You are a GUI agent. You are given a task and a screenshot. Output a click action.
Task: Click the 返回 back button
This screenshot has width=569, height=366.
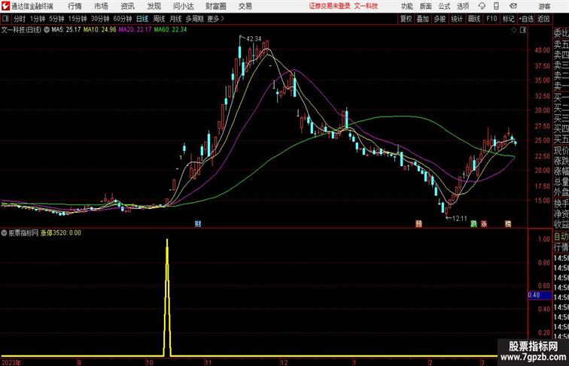point(543,19)
